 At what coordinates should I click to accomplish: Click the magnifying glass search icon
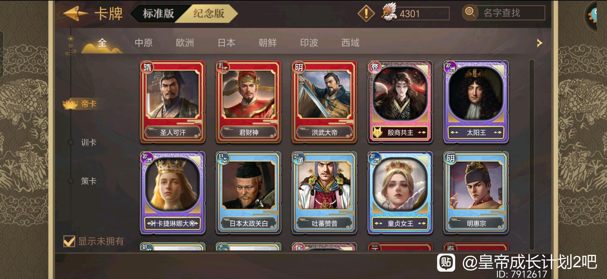pyautogui.click(x=470, y=12)
